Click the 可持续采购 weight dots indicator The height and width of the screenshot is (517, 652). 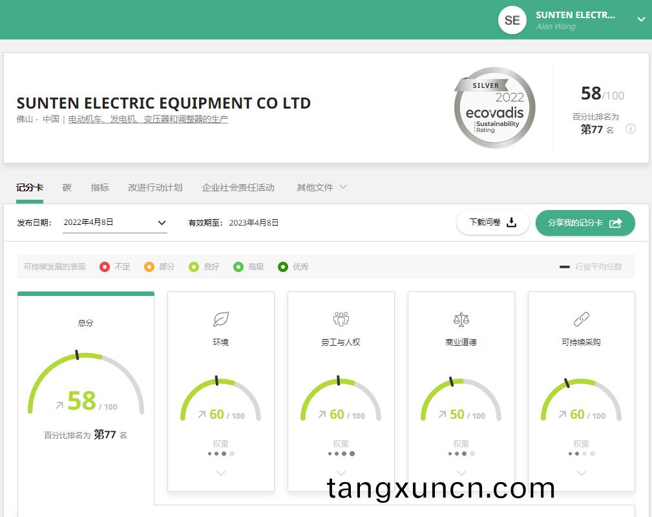(x=582, y=454)
